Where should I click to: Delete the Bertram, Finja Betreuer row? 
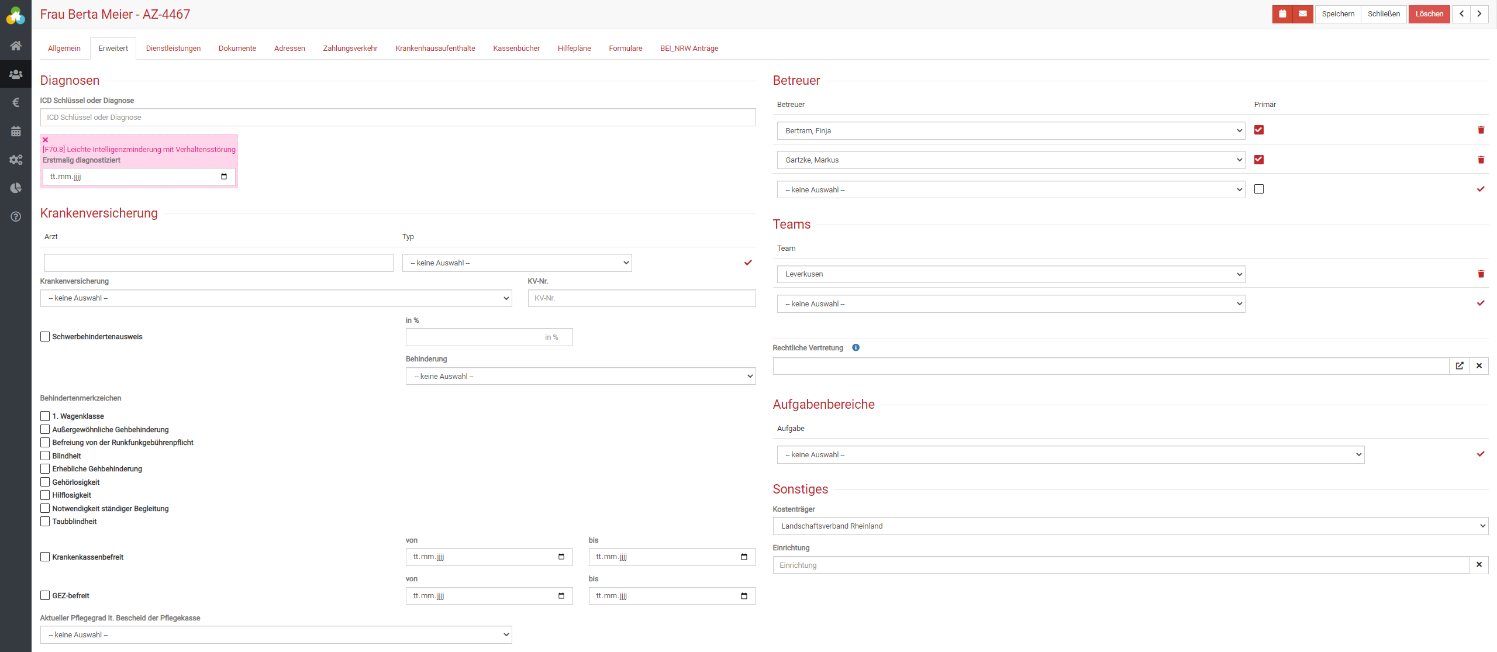click(x=1481, y=130)
